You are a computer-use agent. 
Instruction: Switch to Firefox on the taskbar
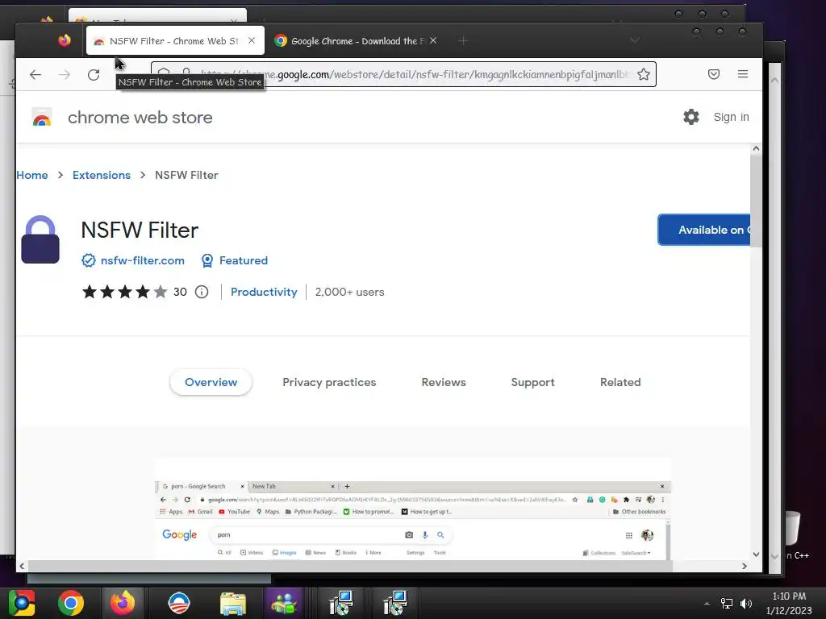tap(123, 603)
